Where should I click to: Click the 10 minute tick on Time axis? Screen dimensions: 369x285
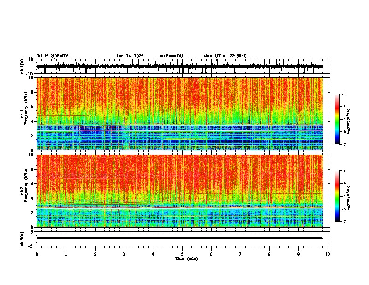pyautogui.click(x=328, y=254)
